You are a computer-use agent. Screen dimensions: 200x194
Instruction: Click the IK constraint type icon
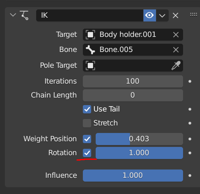[24, 15]
